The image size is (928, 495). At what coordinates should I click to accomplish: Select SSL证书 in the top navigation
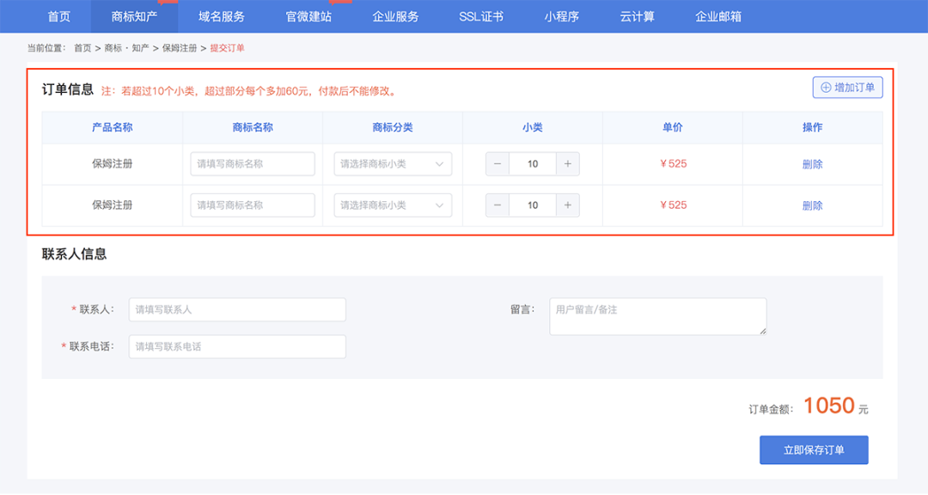click(x=481, y=16)
